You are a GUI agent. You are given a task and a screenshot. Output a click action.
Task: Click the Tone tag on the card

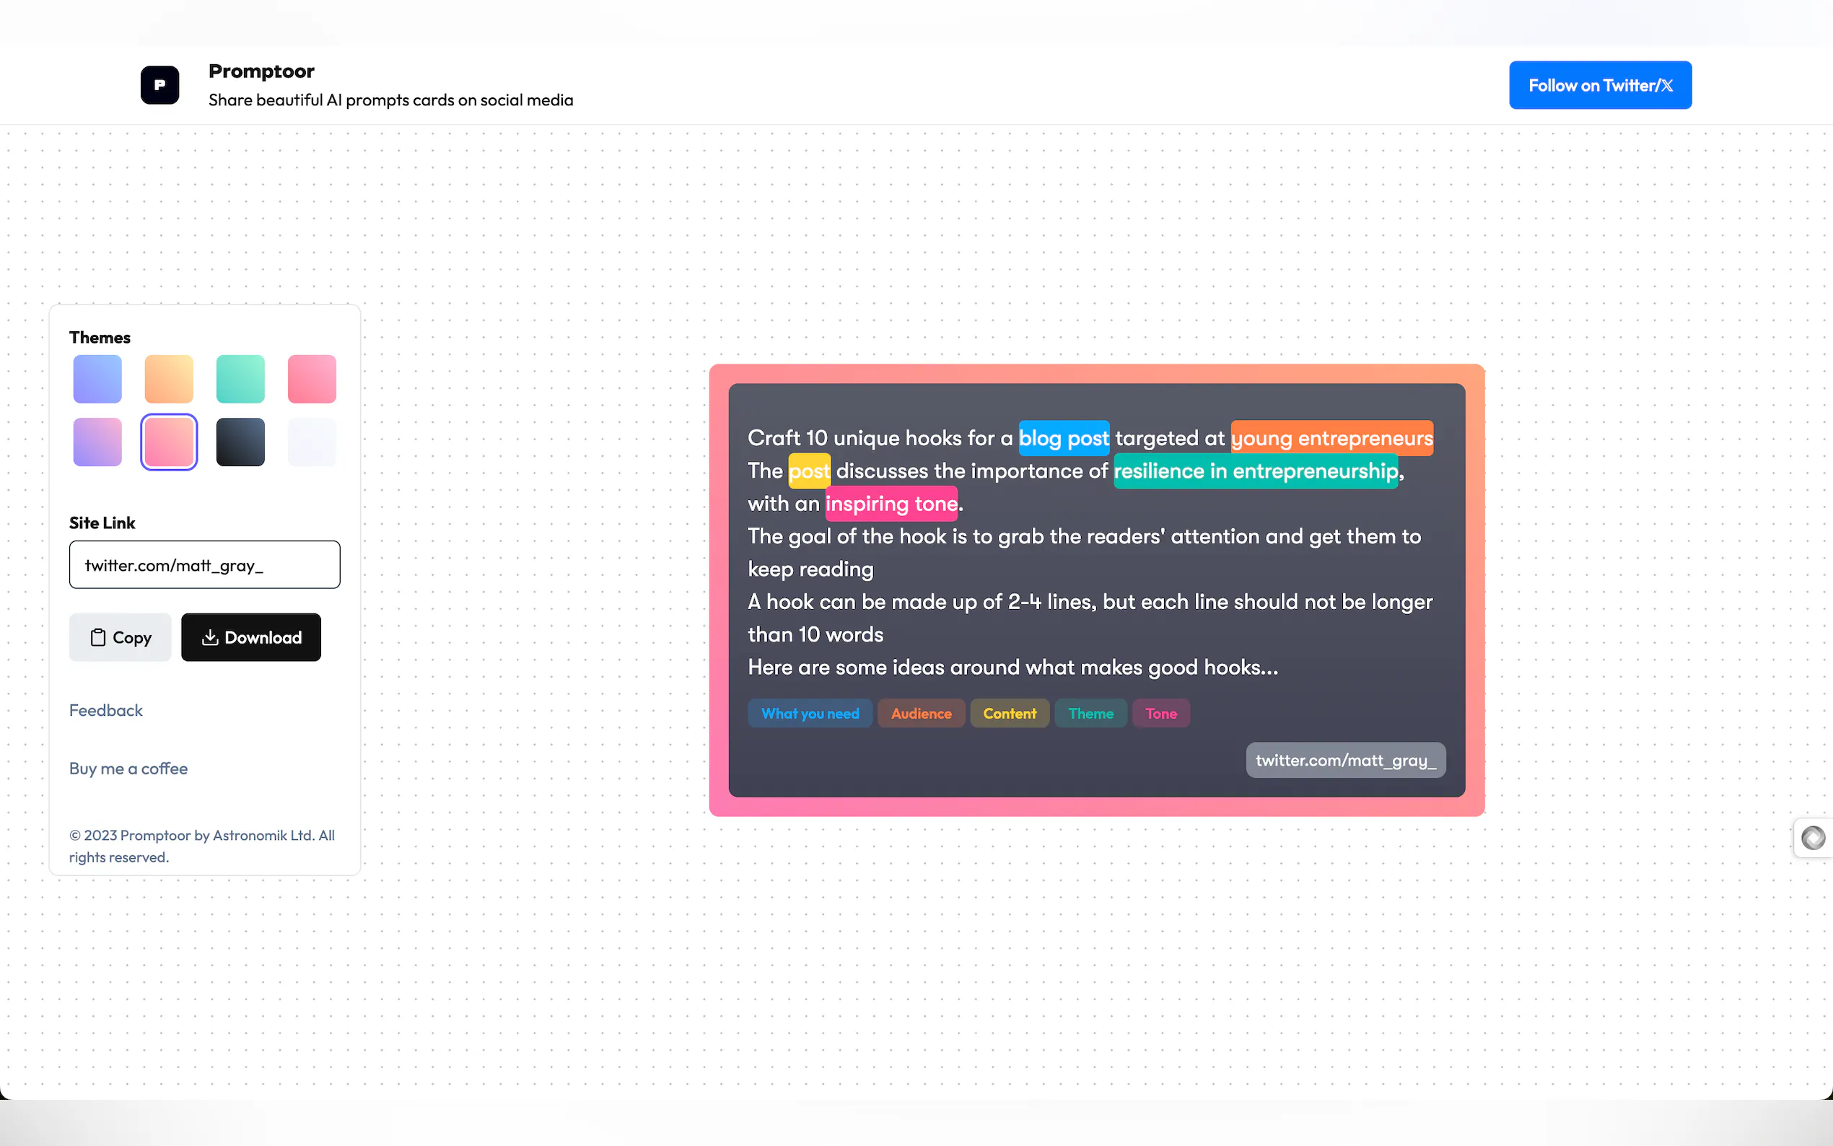[x=1160, y=713]
